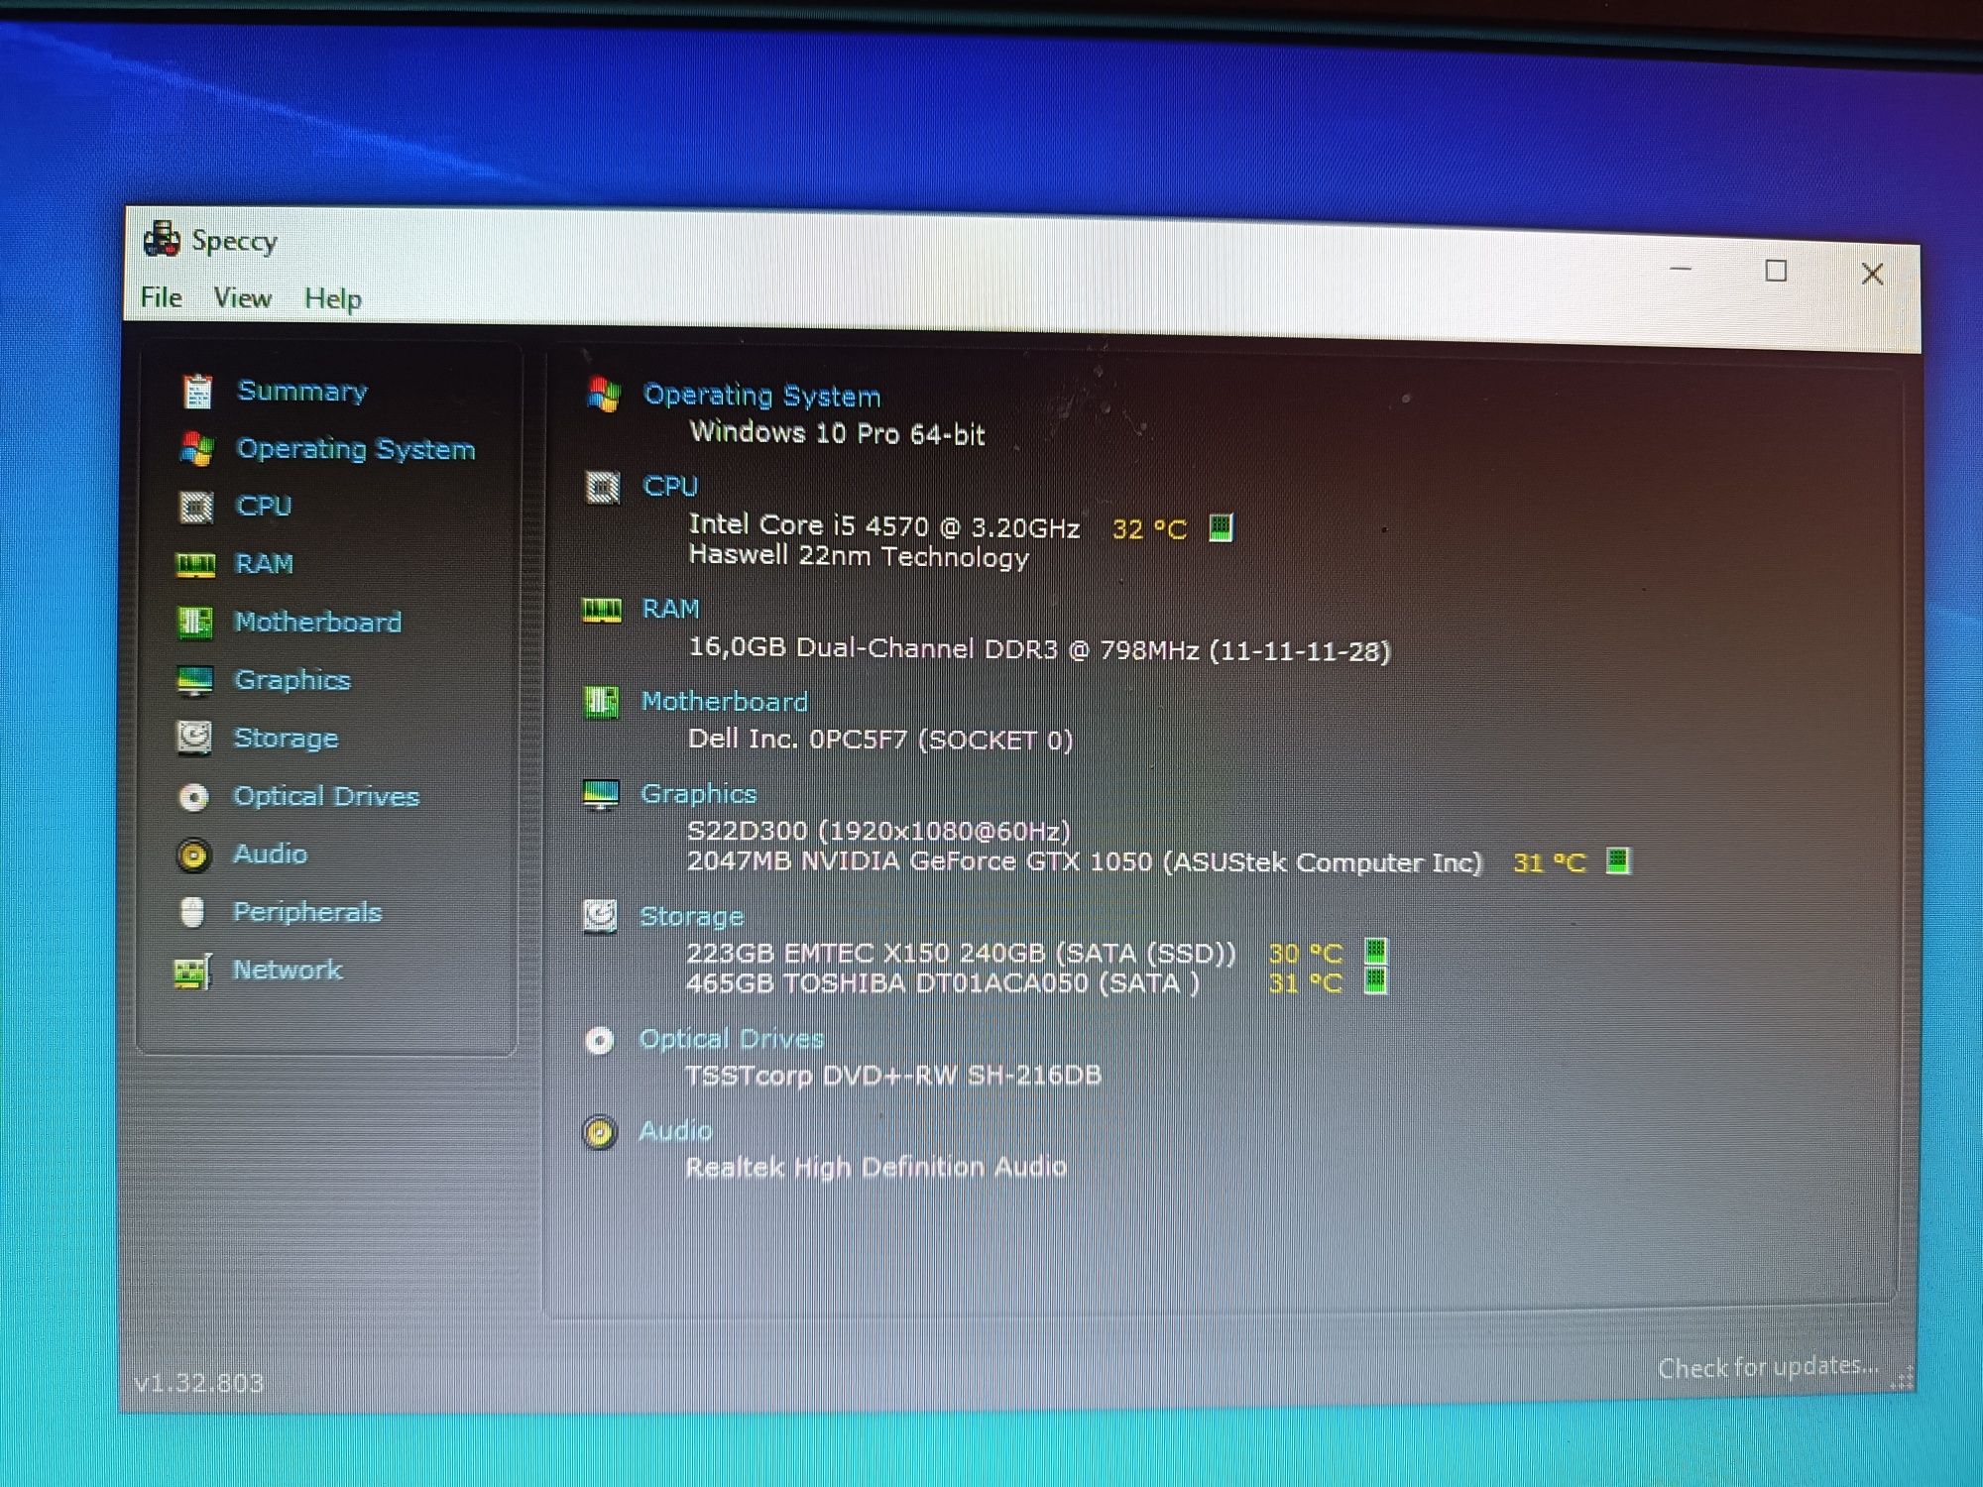This screenshot has width=1983, height=1487.
Task: Click the Optical Drives disc icon in sidebar
Action: point(193,797)
